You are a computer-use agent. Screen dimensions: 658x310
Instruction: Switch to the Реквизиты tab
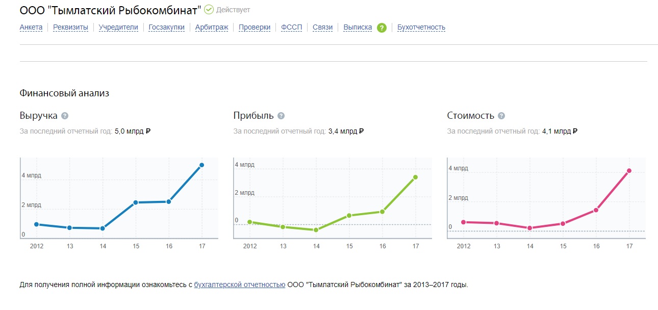point(70,28)
